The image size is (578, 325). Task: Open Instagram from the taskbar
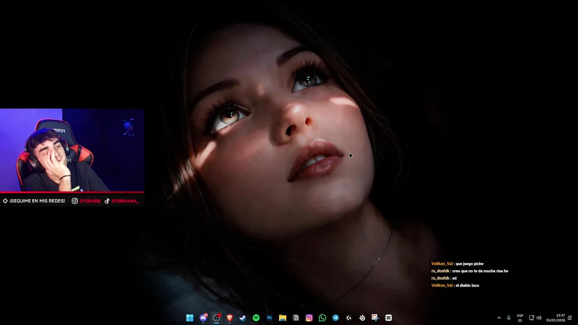point(309,318)
